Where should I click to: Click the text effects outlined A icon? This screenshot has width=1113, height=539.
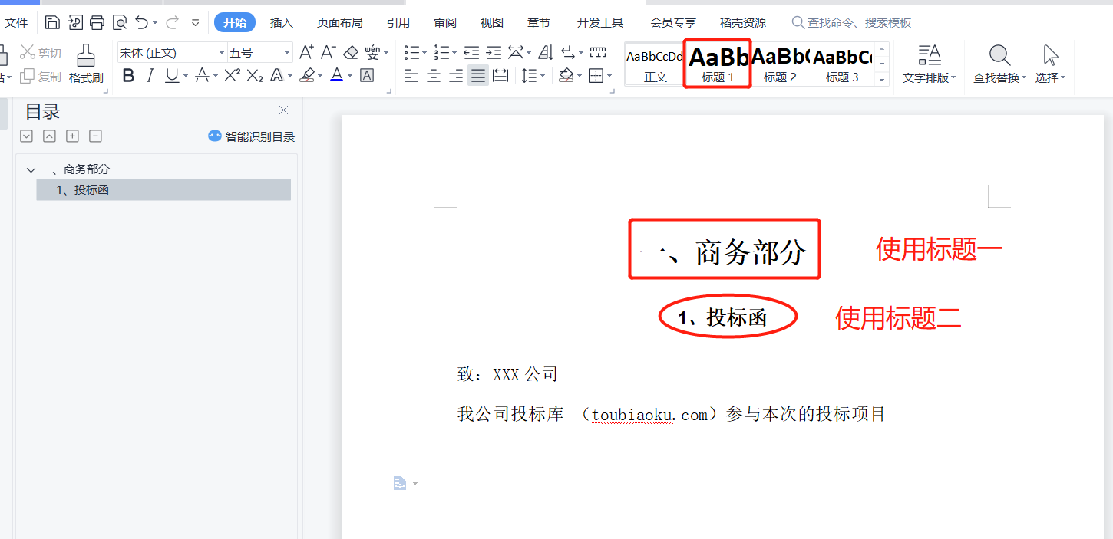276,75
